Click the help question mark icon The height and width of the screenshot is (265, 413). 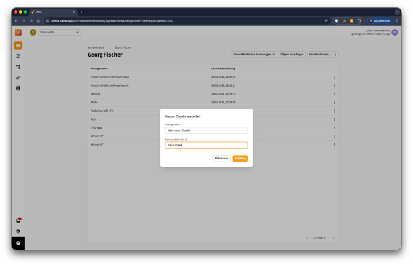tap(18, 243)
